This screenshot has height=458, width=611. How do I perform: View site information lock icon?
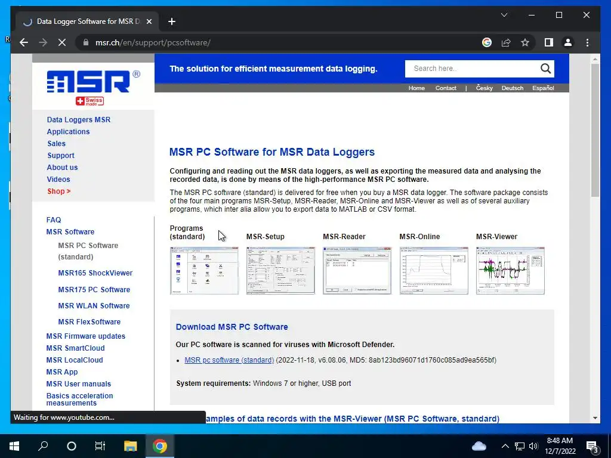86,42
